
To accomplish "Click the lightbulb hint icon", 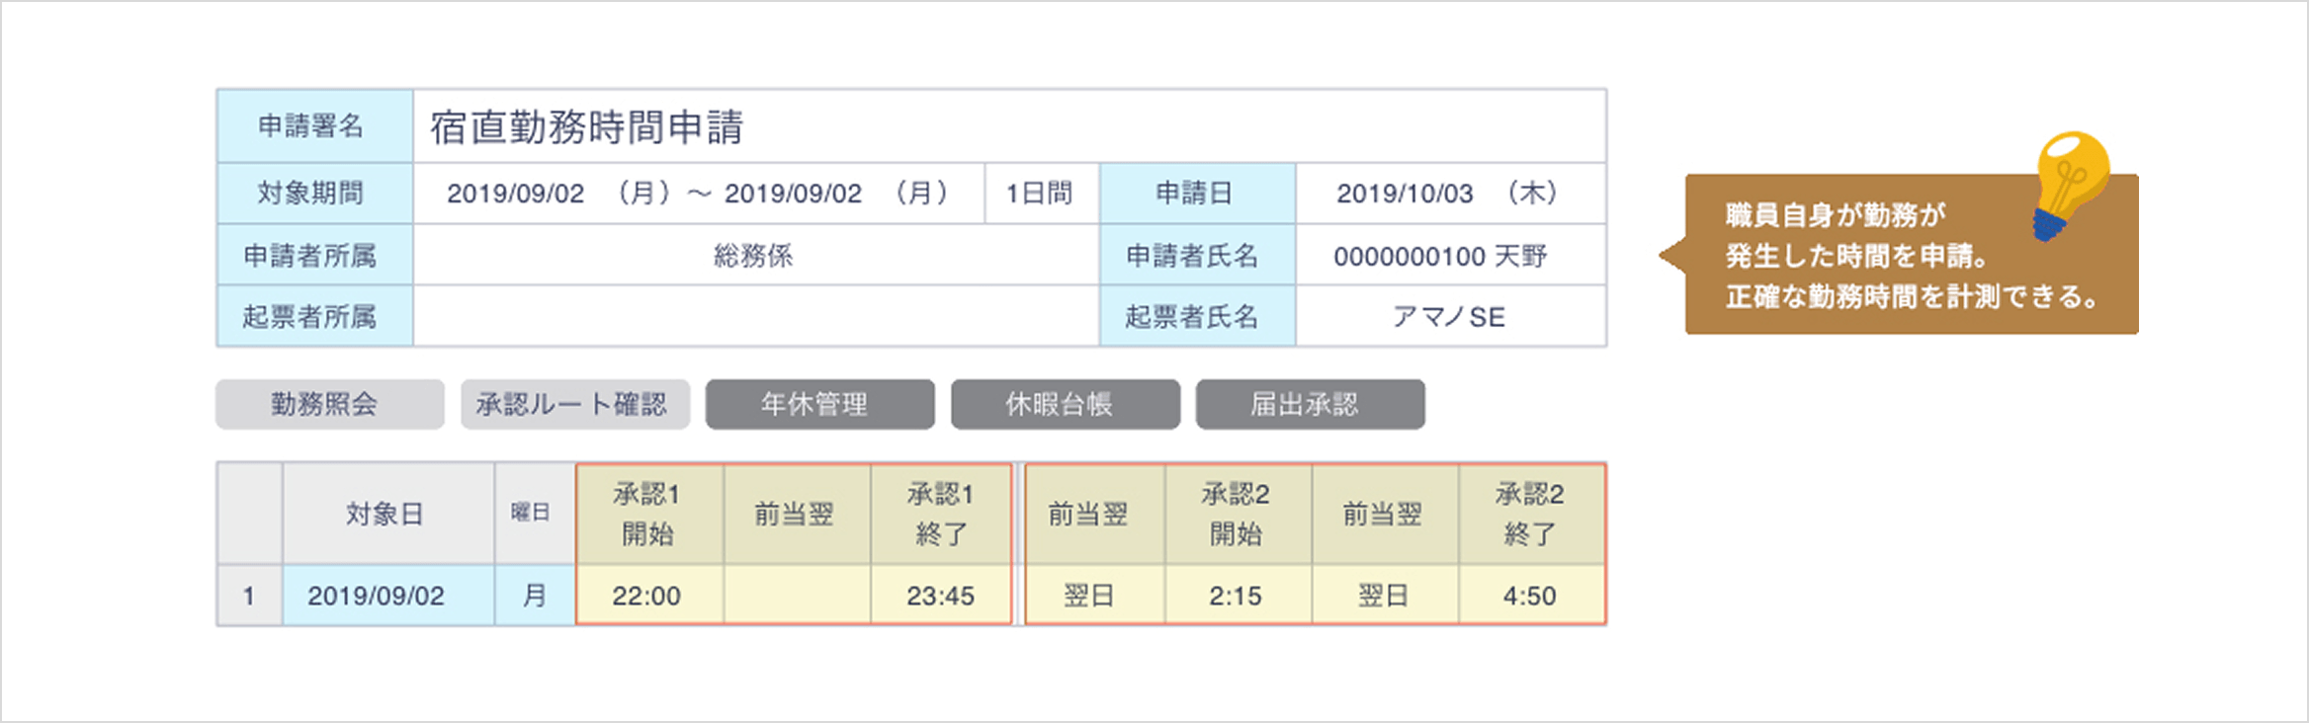I will click(2071, 186).
